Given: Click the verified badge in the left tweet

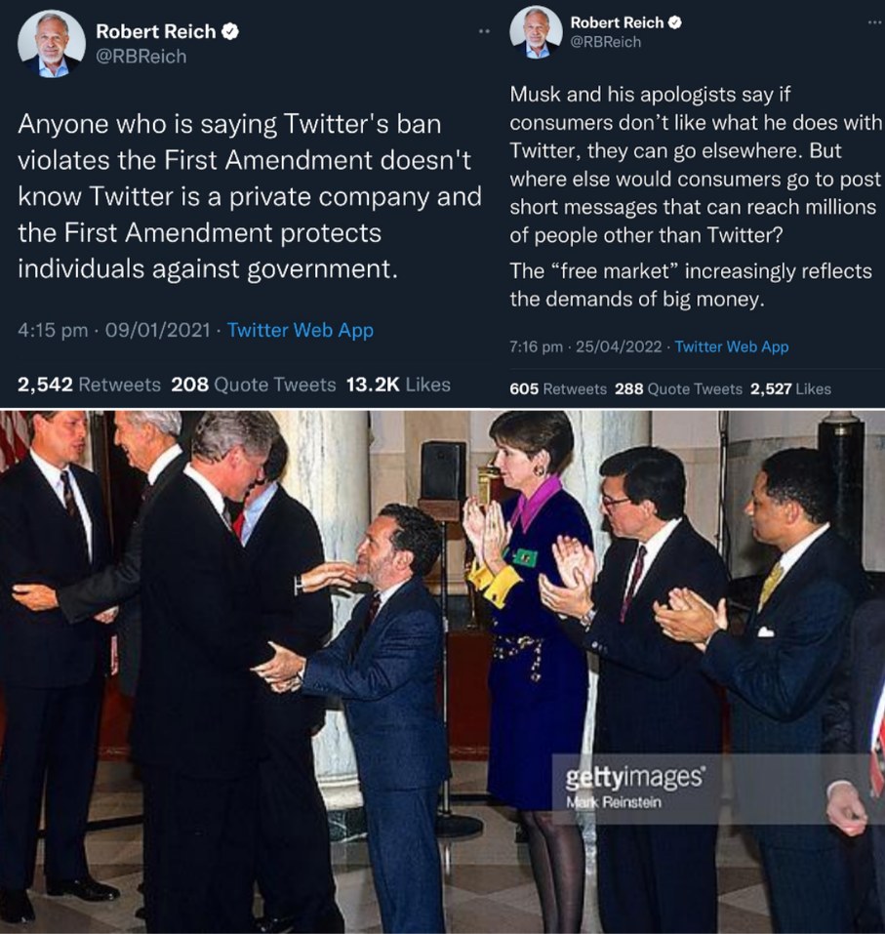Looking at the screenshot, I should [230, 31].
